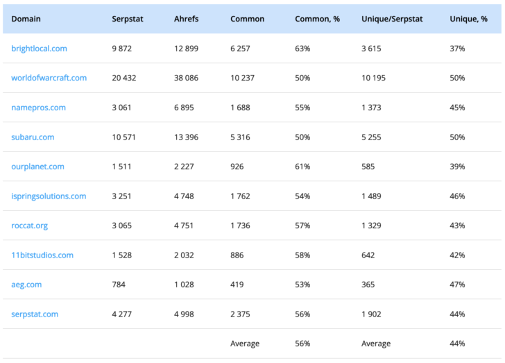
Task: Select the "Common, %" column header
Action: [317, 19]
